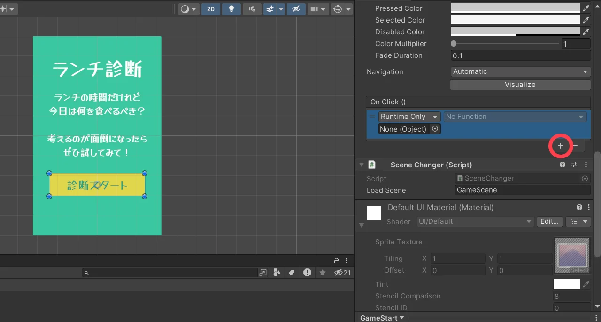Open Default UI Material help icon
This screenshot has height=322, width=601.
[x=579, y=207]
